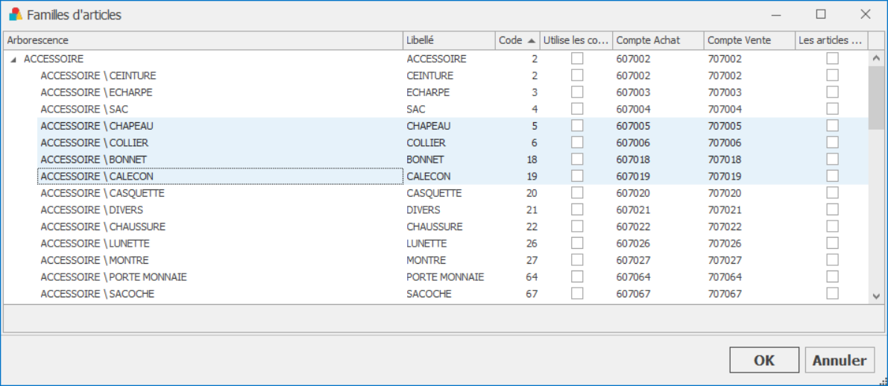Confirm with the OK button
Image resolution: width=888 pixels, height=386 pixels.
click(764, 361)
